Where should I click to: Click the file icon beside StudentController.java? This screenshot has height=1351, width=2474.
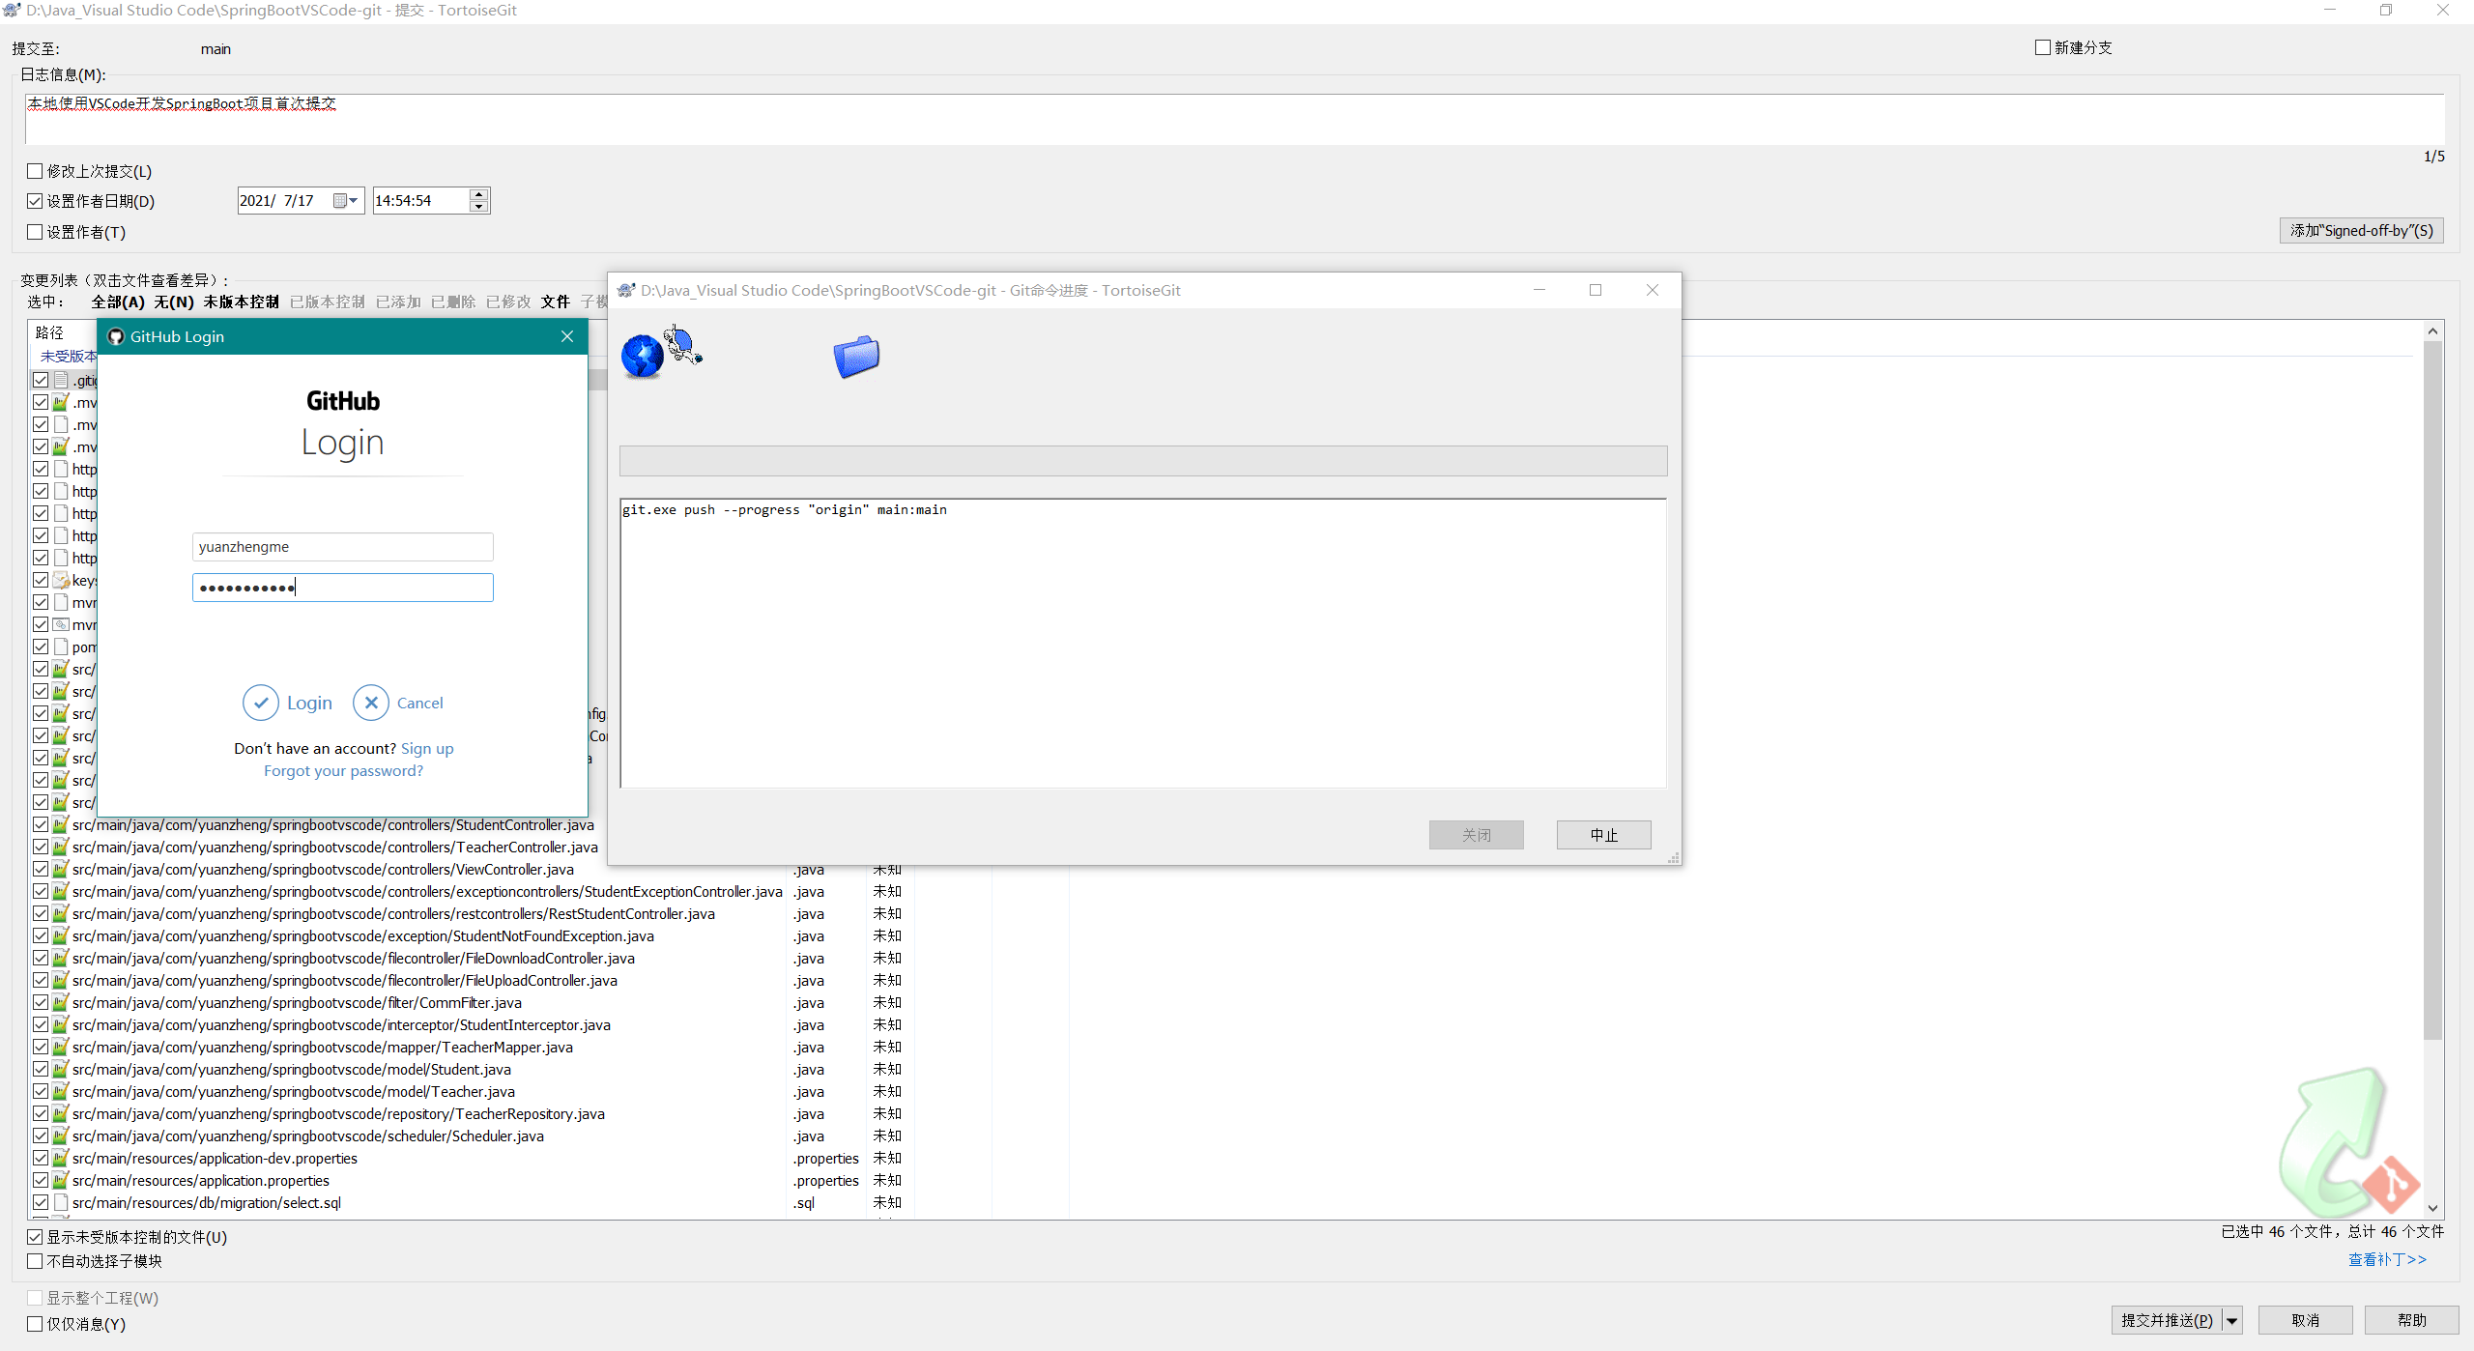tap(61, 824)
